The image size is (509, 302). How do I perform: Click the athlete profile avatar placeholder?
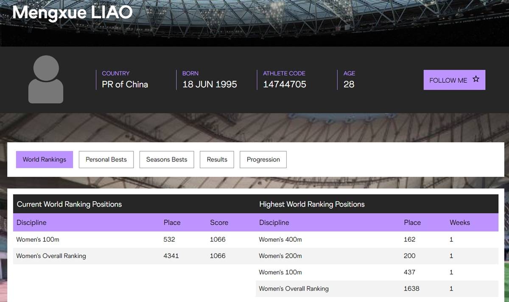(x=46, y=79)
